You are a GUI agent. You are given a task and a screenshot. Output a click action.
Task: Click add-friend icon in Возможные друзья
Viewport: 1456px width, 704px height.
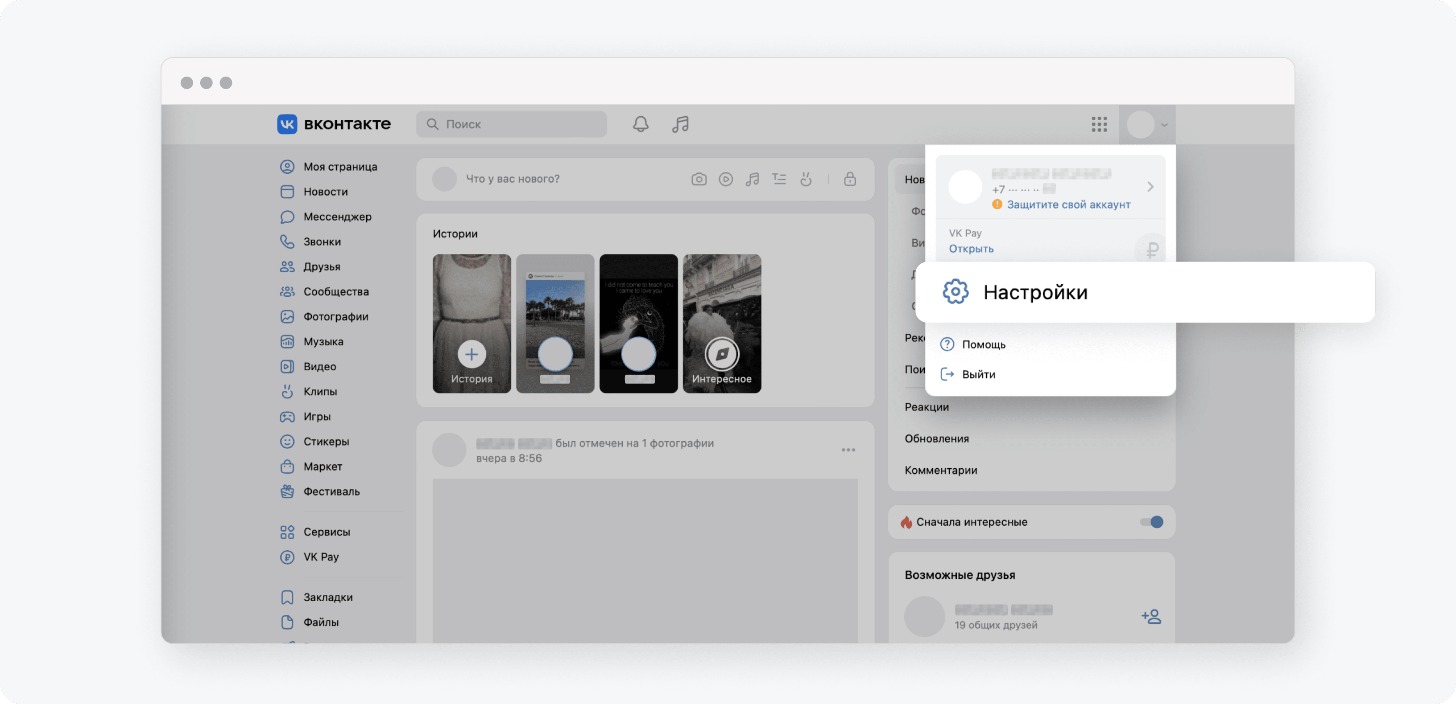(x=1151, y=617)
